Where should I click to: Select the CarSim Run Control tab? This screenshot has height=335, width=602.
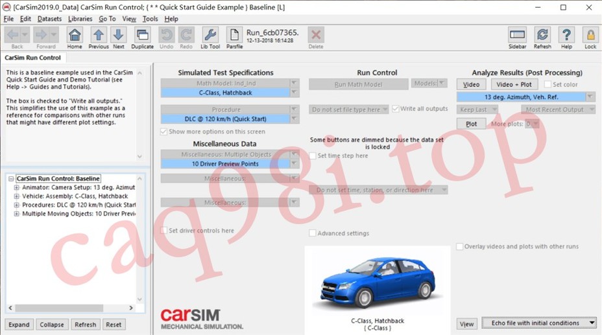33,58
